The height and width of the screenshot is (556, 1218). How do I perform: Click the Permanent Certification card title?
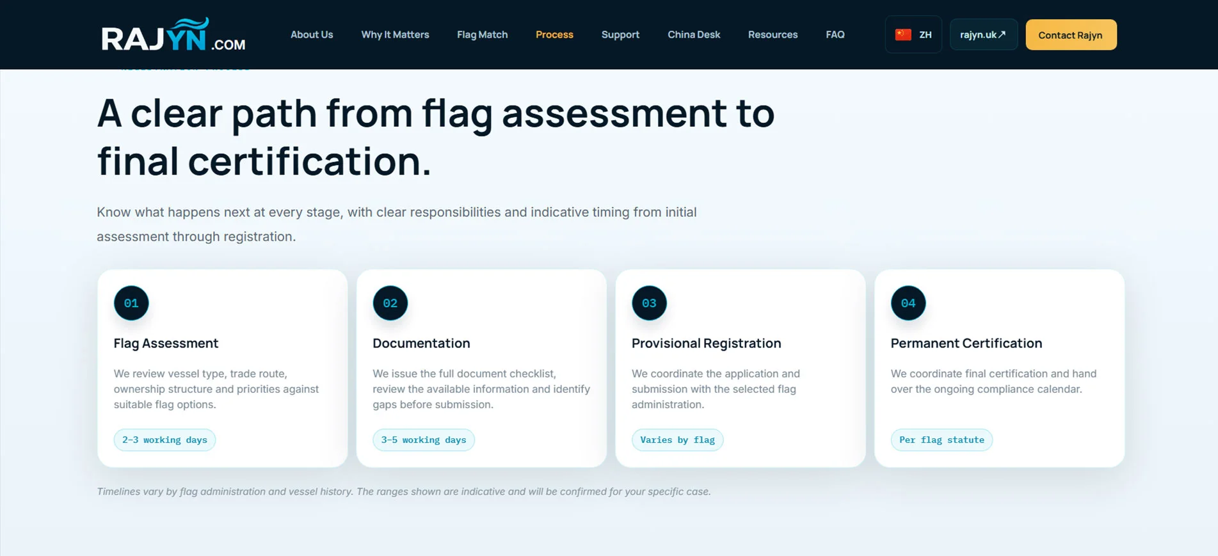click(966, 343)
